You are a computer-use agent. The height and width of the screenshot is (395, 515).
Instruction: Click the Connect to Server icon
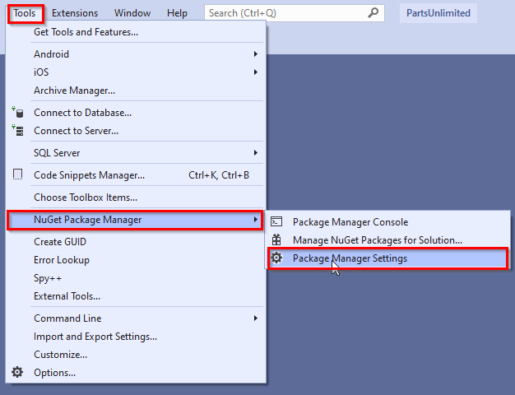[x=17, y=131]
